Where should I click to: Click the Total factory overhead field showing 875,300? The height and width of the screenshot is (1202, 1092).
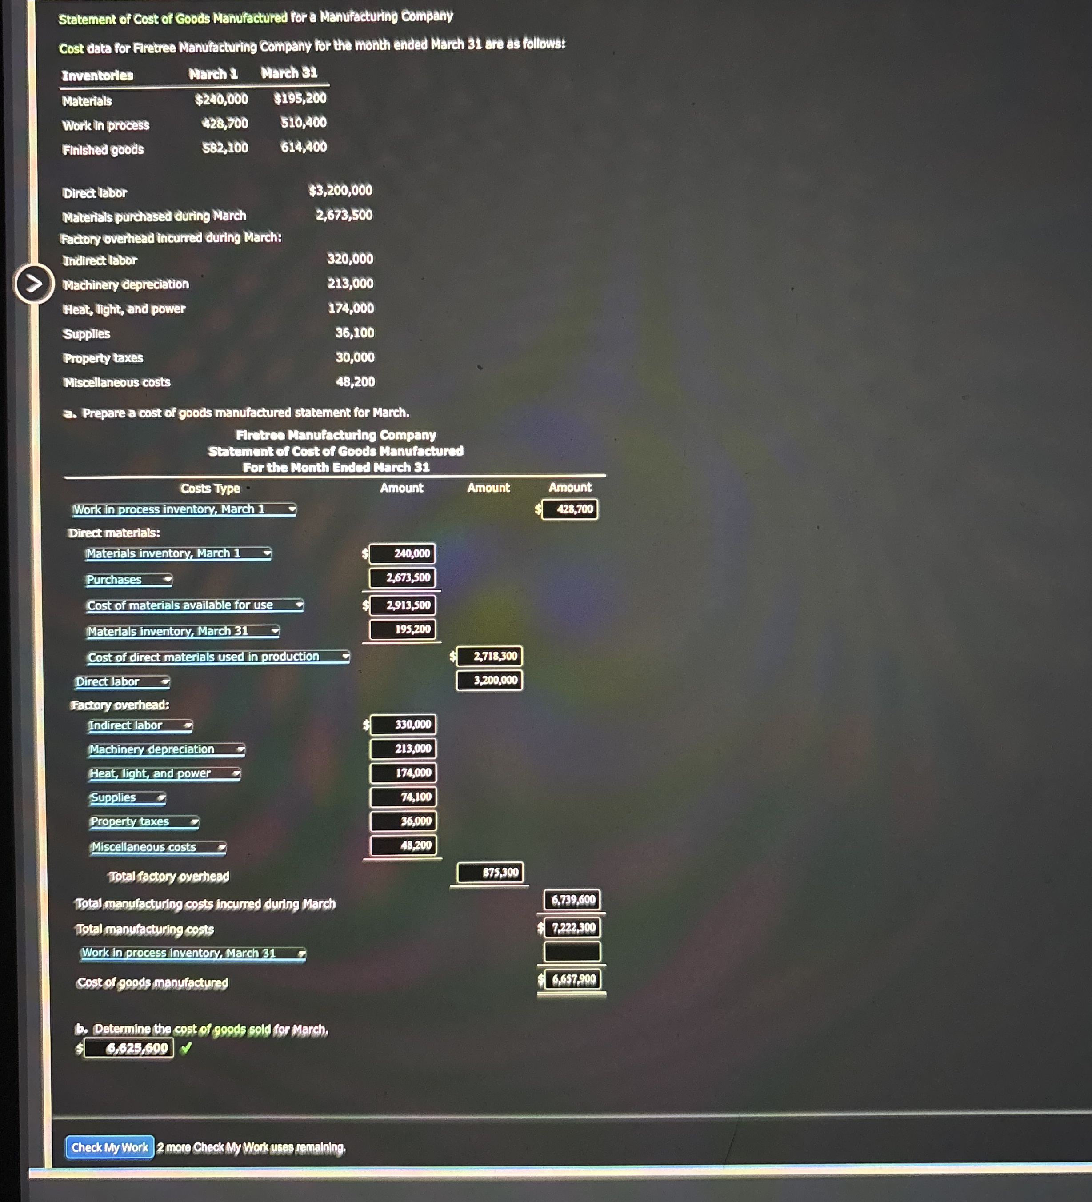[x=490, y=872]
